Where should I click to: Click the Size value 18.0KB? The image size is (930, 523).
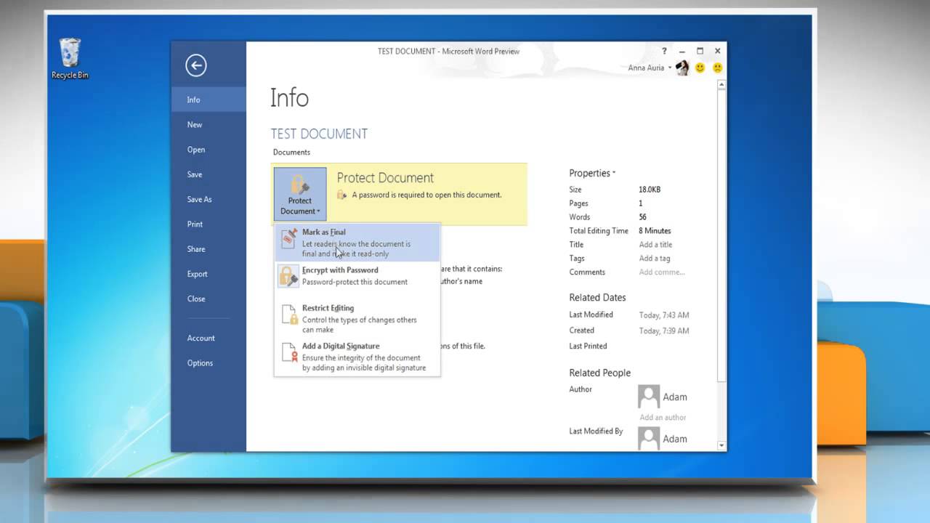click(650, 190)
